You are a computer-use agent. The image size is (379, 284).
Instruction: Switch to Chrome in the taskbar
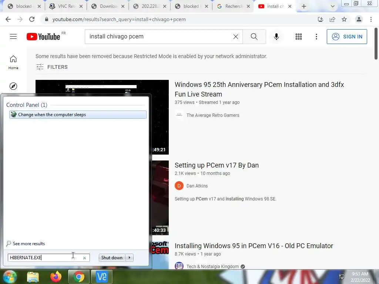(x=78, y=277)
